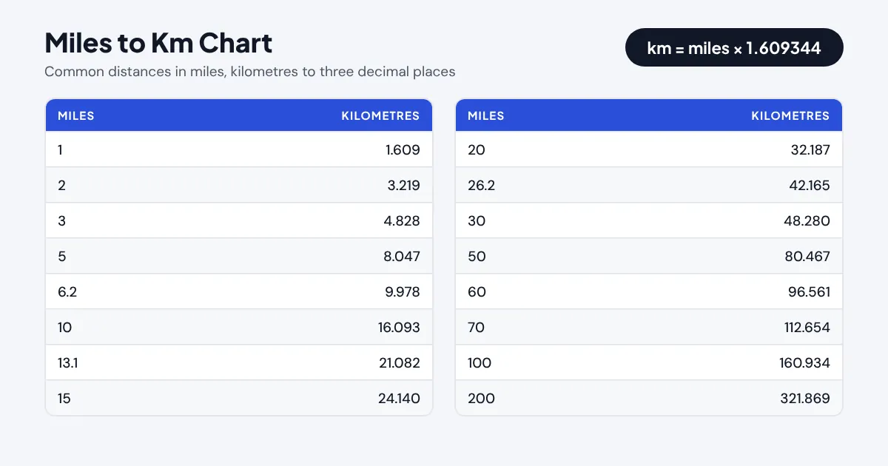The image size is (888, 466).
Task: Click the KILOMETRES header in the right table
Action: click(790, 115)
